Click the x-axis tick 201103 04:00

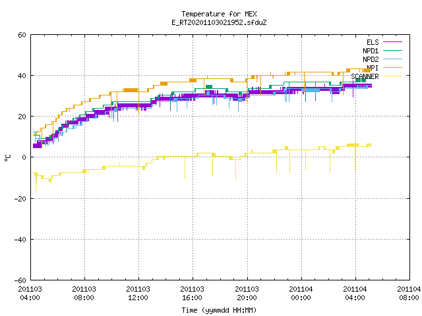tap(30, 294)
